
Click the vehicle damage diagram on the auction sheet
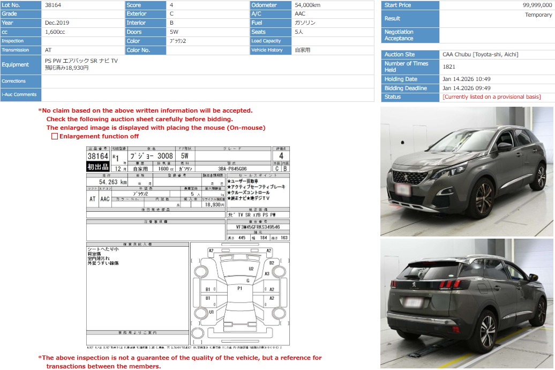(240, 294)
